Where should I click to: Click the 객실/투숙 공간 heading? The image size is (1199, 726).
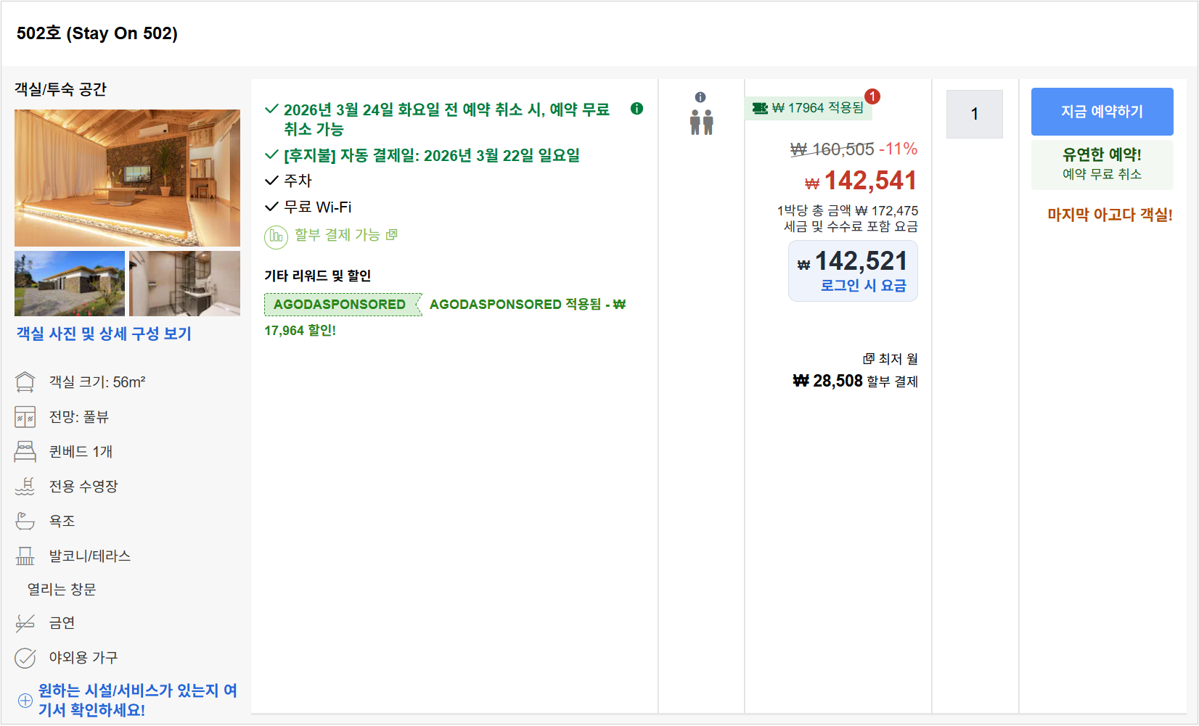coord(61,89)
